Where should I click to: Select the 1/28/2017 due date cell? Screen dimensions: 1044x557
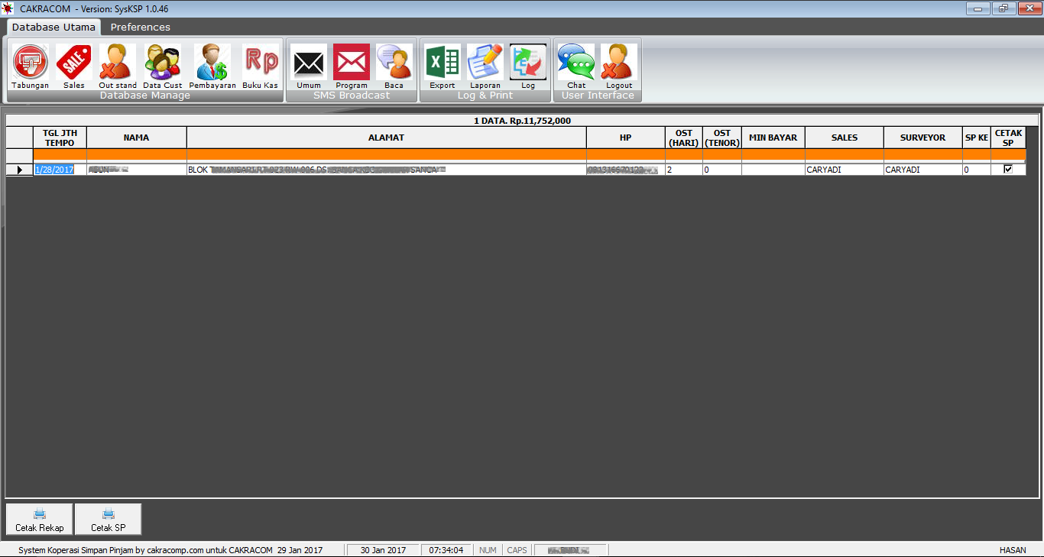tap(54, 170)
